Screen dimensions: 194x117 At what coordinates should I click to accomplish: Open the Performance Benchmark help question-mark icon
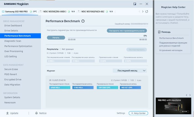83,21
